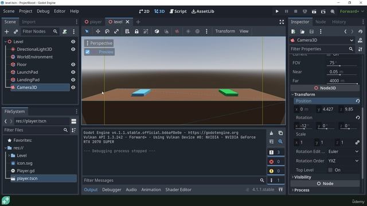Click the lock selected node icon
The width and height of the screenshot is (367, 206).
point(136,31)
